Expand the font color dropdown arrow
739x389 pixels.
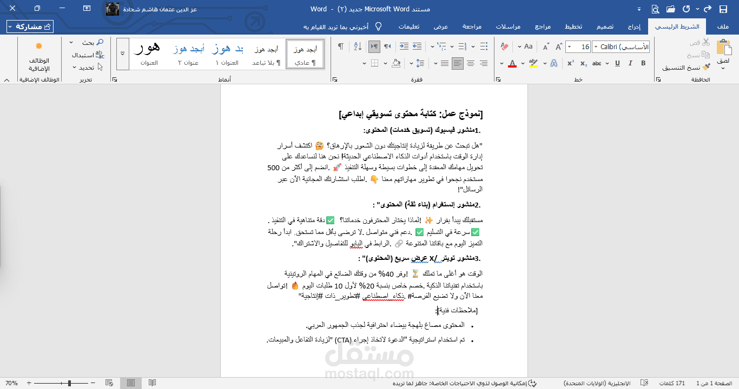point(502,63)
